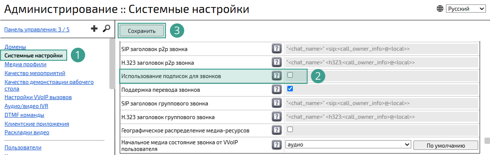The image size is (490, 155).
Task: Go to Медиа профили section
Action: pyautogui.click(x=26, y=64)
